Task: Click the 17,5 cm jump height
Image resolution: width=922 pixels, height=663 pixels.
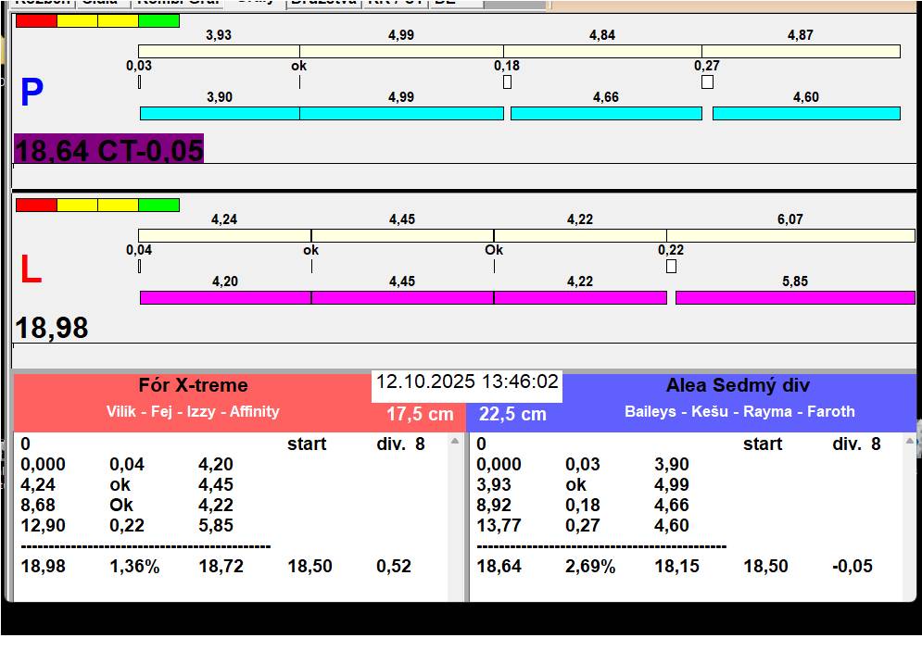Action: 420,414
